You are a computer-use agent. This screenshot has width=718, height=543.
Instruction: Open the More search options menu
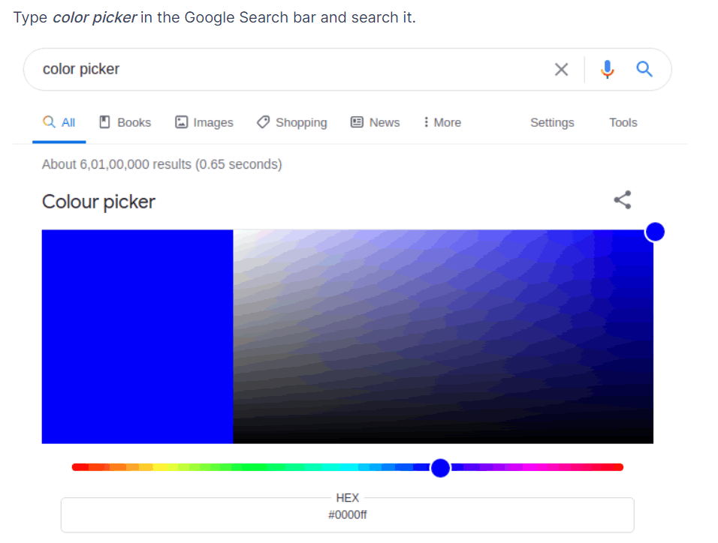(x=441, y=121)
